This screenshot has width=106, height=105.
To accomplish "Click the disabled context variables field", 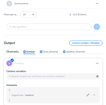I will coord(53,76).
